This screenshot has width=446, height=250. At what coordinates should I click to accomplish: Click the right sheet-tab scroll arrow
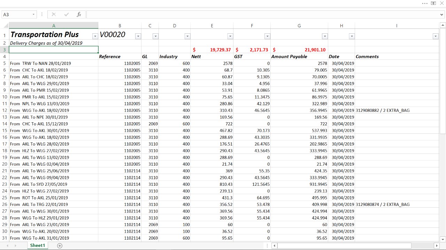pos(15,245)
